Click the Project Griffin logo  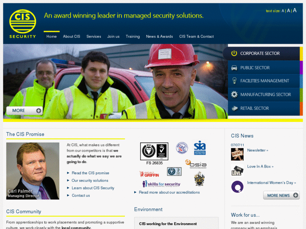pyautogui.click(x=149, y=174)
